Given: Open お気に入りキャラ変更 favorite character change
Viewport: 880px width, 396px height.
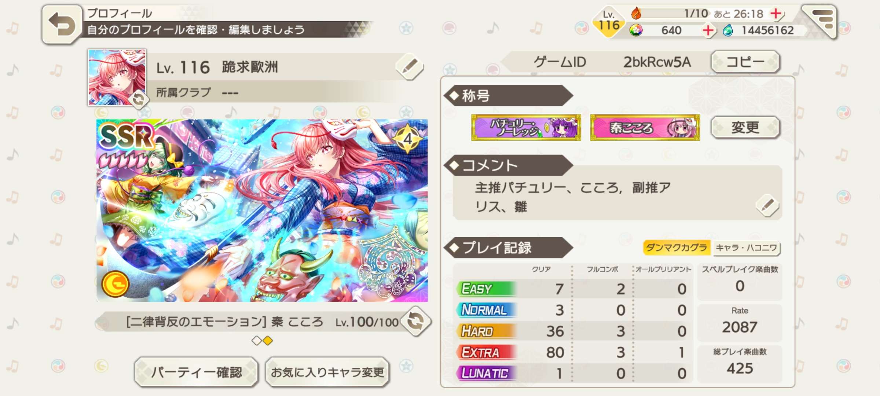Looking at the screenshot, I should 327,373.
